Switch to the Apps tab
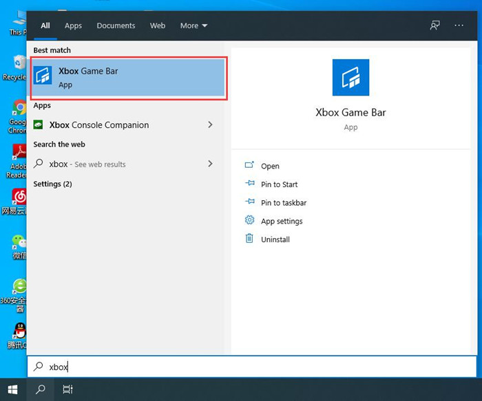Screen dimensions: 482x401 point(73,25)
